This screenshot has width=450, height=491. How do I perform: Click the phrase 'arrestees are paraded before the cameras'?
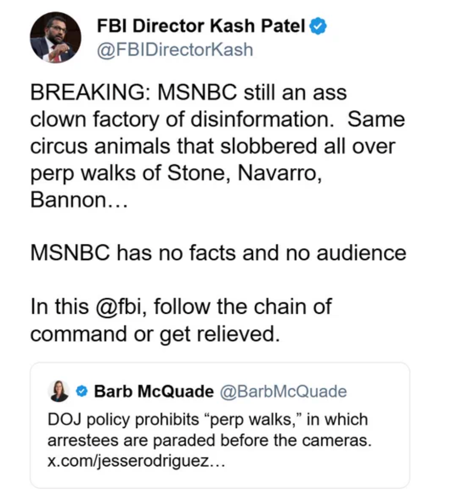pyautogui.click(x=208, y=441)
